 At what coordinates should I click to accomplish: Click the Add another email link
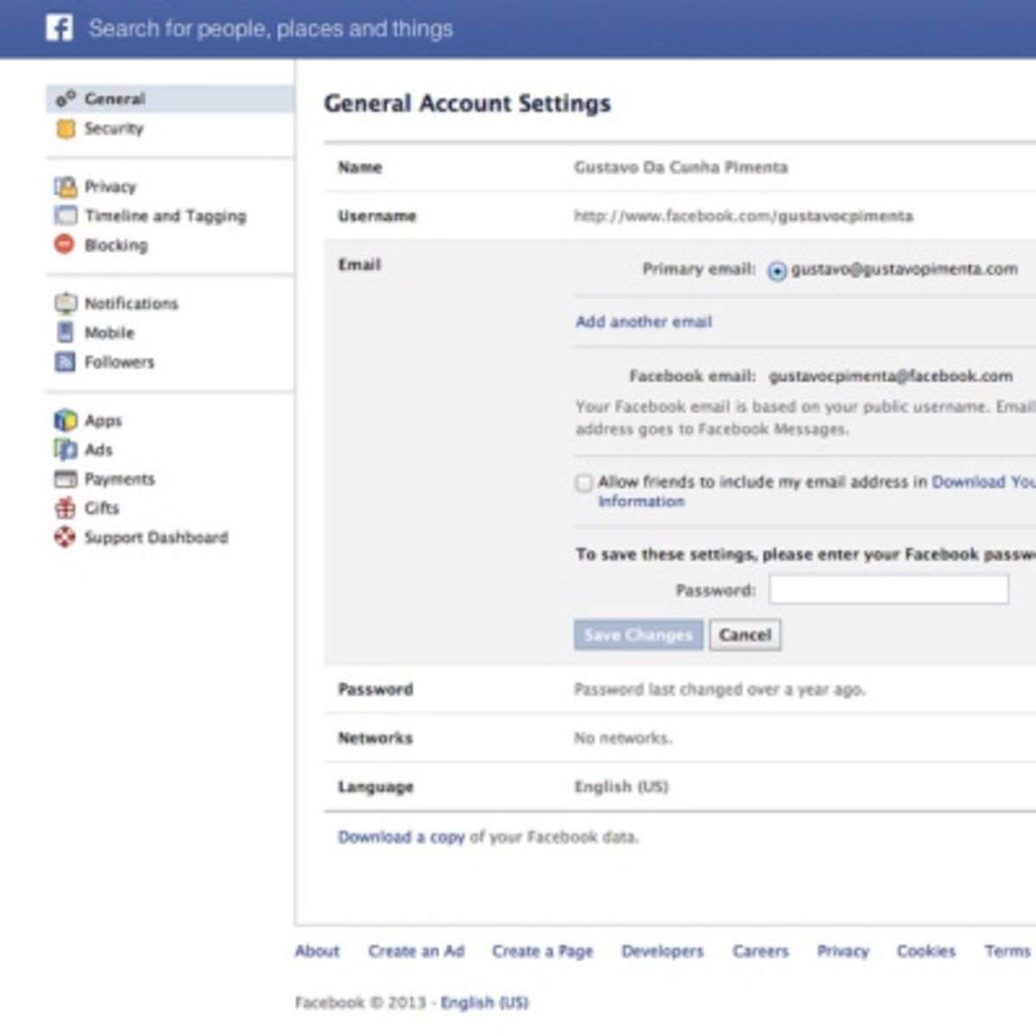(x=643, y=322)
